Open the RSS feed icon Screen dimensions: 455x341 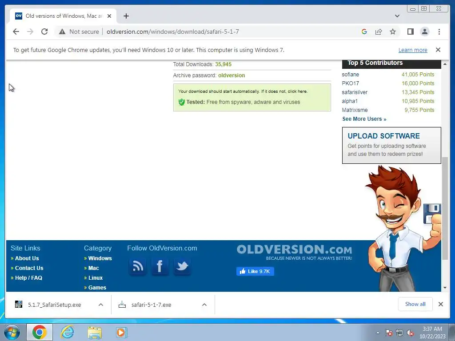(x=138, y=266)
